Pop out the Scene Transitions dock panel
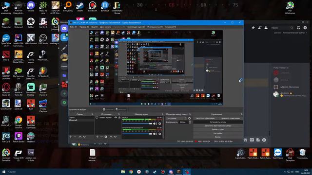Viewport: 312px width, 175px height. pos(190,114)
